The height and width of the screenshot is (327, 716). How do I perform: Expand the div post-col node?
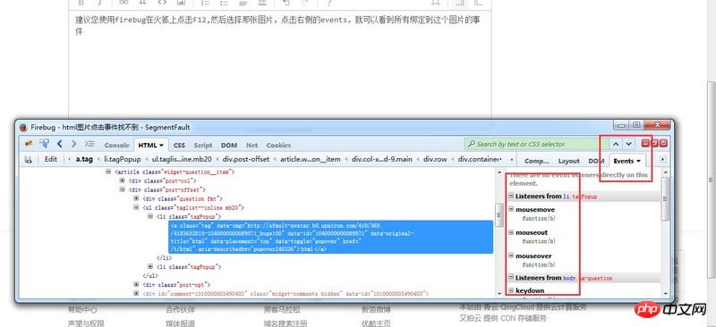pyautogui.click(x=122, y=180)
